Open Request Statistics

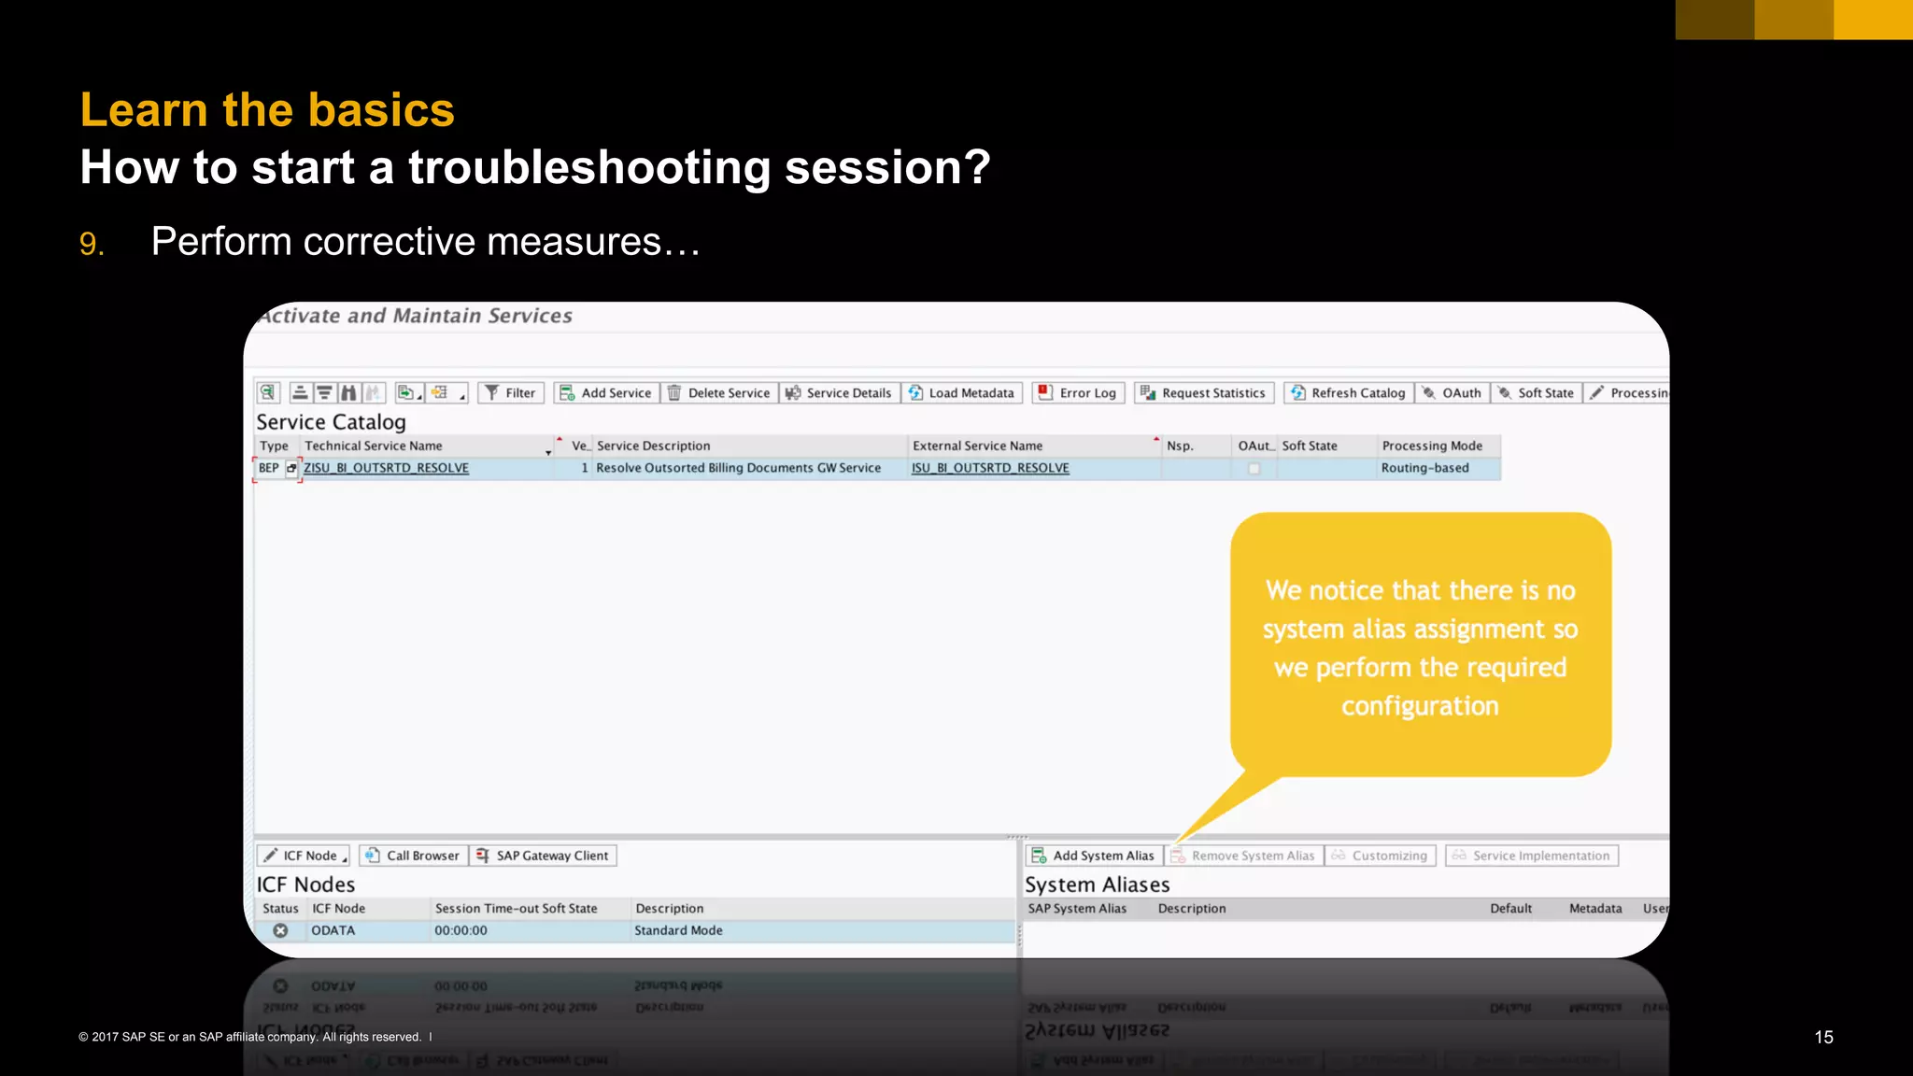pyautogui.click(x=1203, y=393)
